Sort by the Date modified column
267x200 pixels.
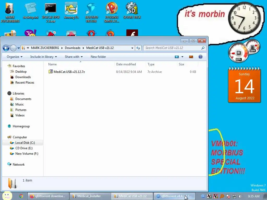[x=130, y=64]
